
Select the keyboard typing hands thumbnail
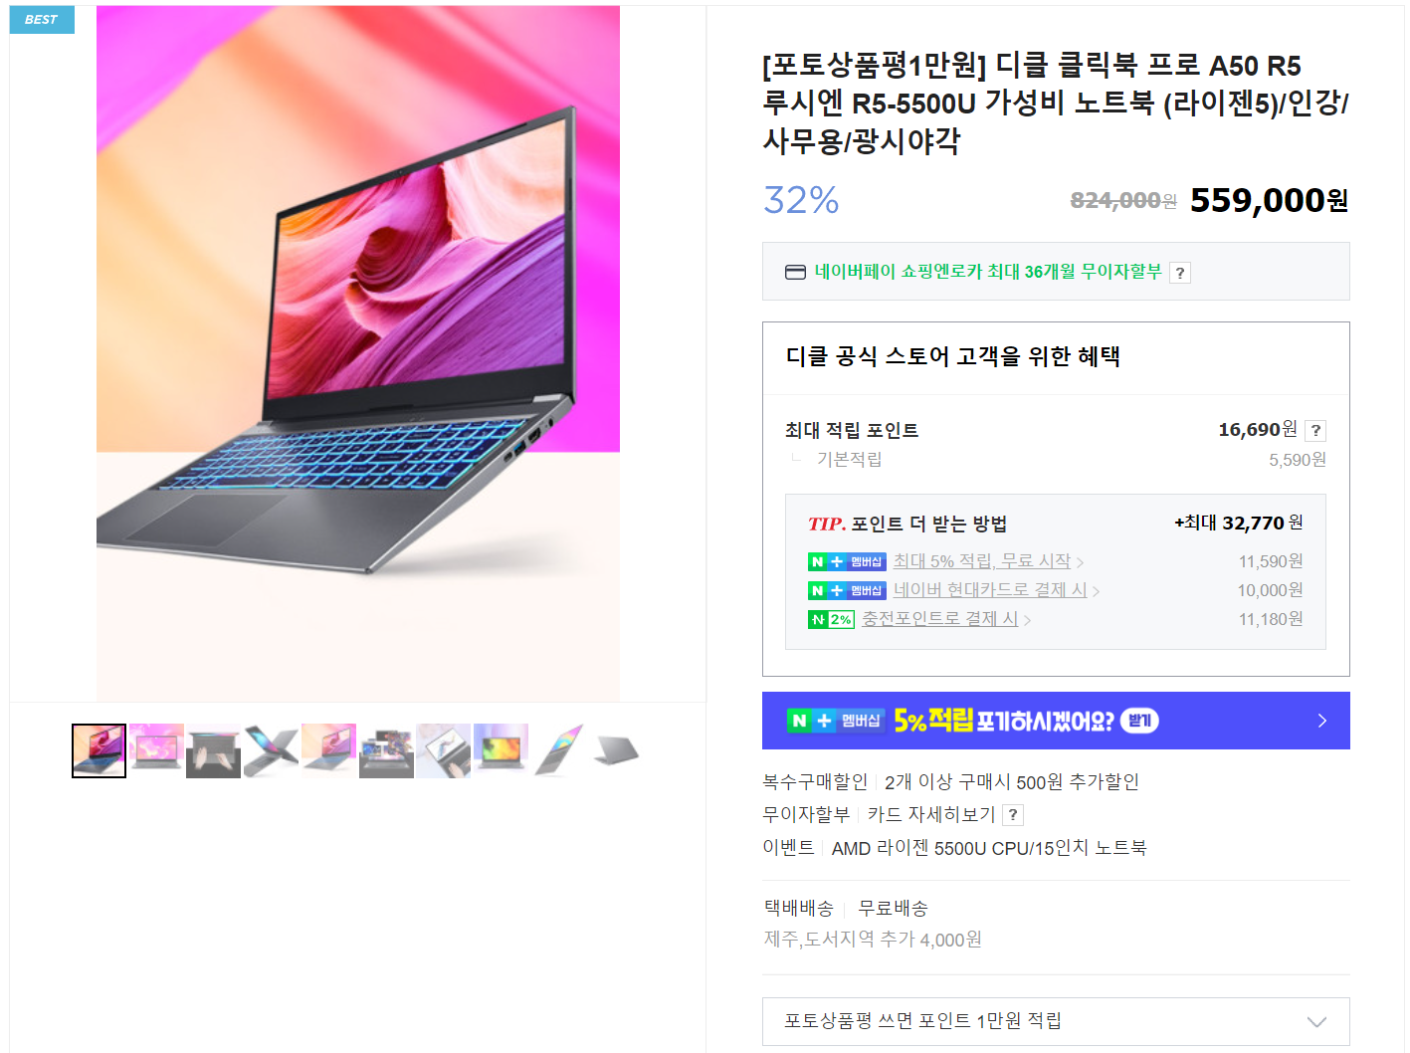[x=213, y=750]
